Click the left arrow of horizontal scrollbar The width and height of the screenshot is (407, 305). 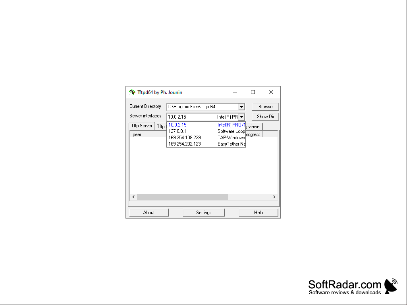[x=133, y=197]
